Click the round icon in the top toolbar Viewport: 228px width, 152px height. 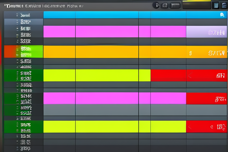click(156, 5)
